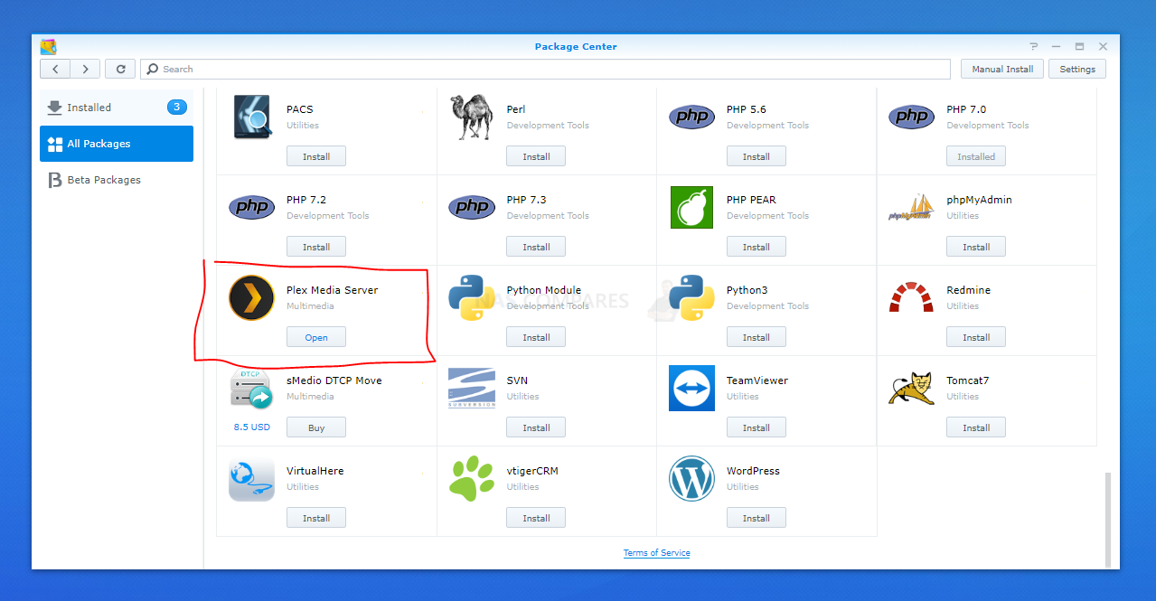Click the sMedio DTCP Move icon
This screenshot has height=601, width=1156.
251,390
